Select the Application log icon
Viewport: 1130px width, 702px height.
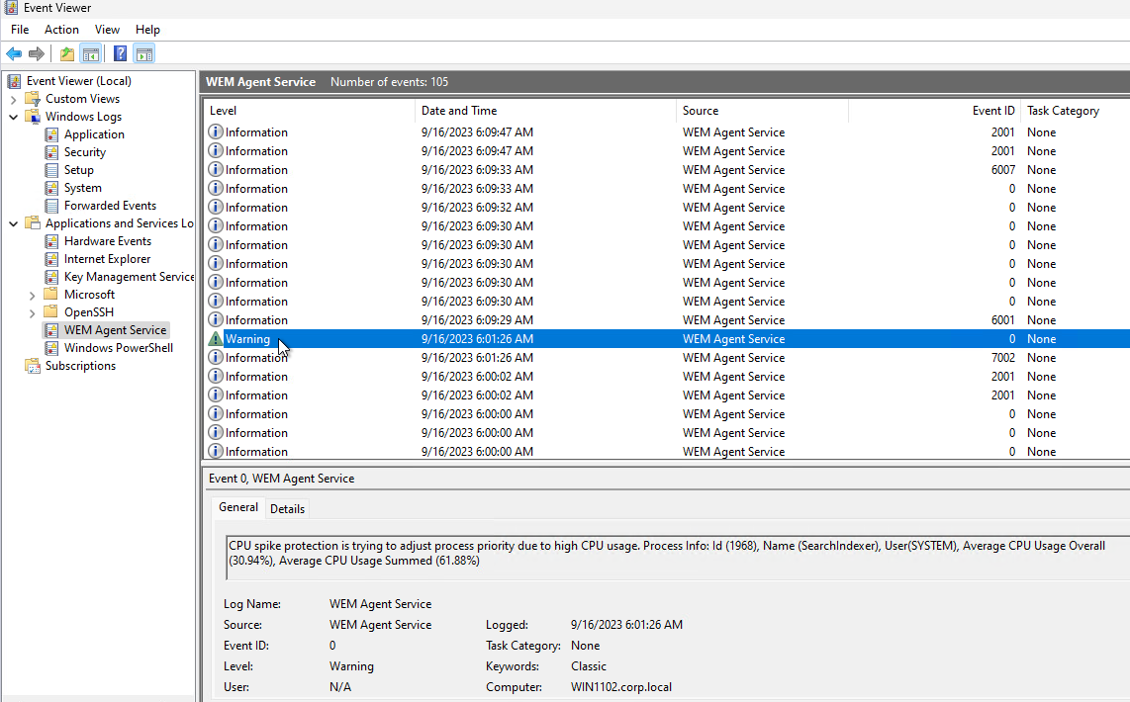click(x=51, y=134)
